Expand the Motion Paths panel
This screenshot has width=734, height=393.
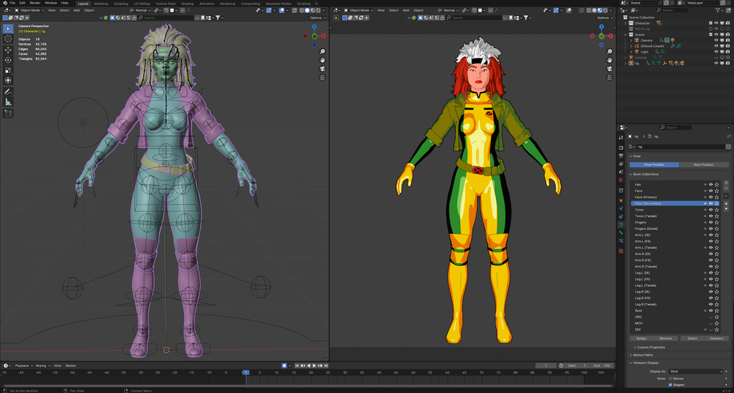coord(631,355)
